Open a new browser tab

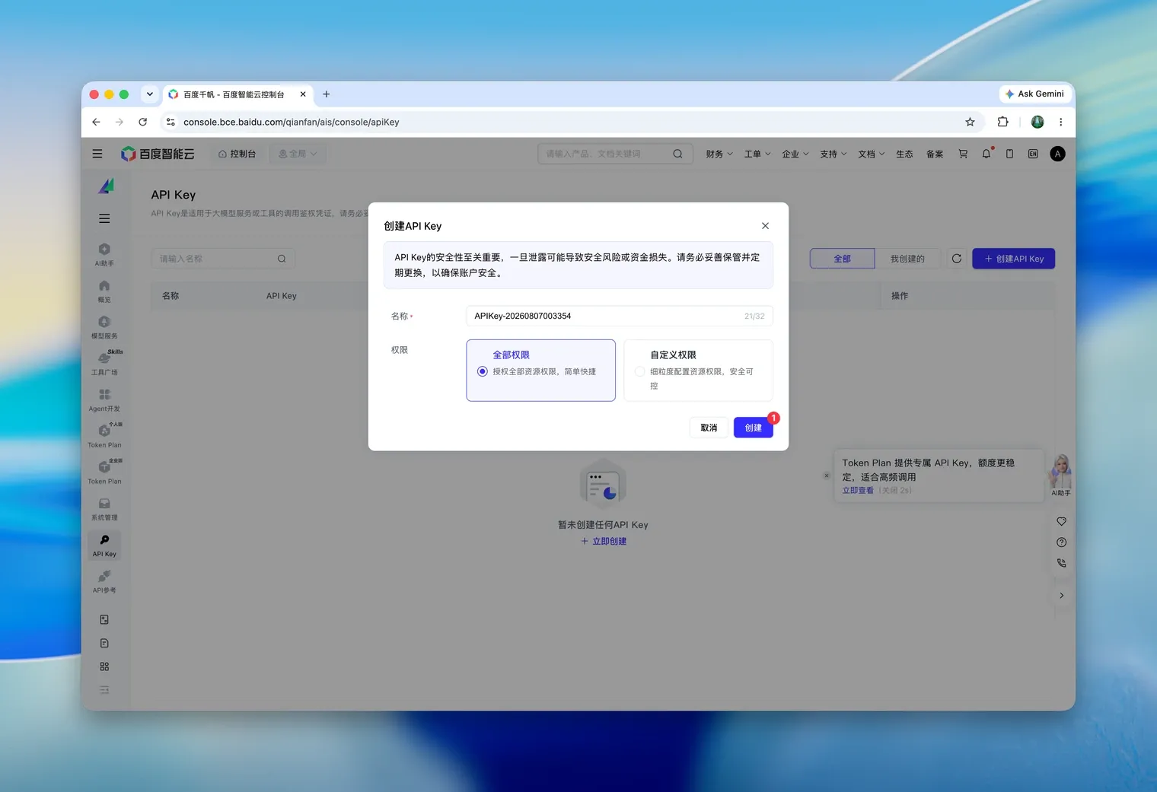(x=327, y=94)
